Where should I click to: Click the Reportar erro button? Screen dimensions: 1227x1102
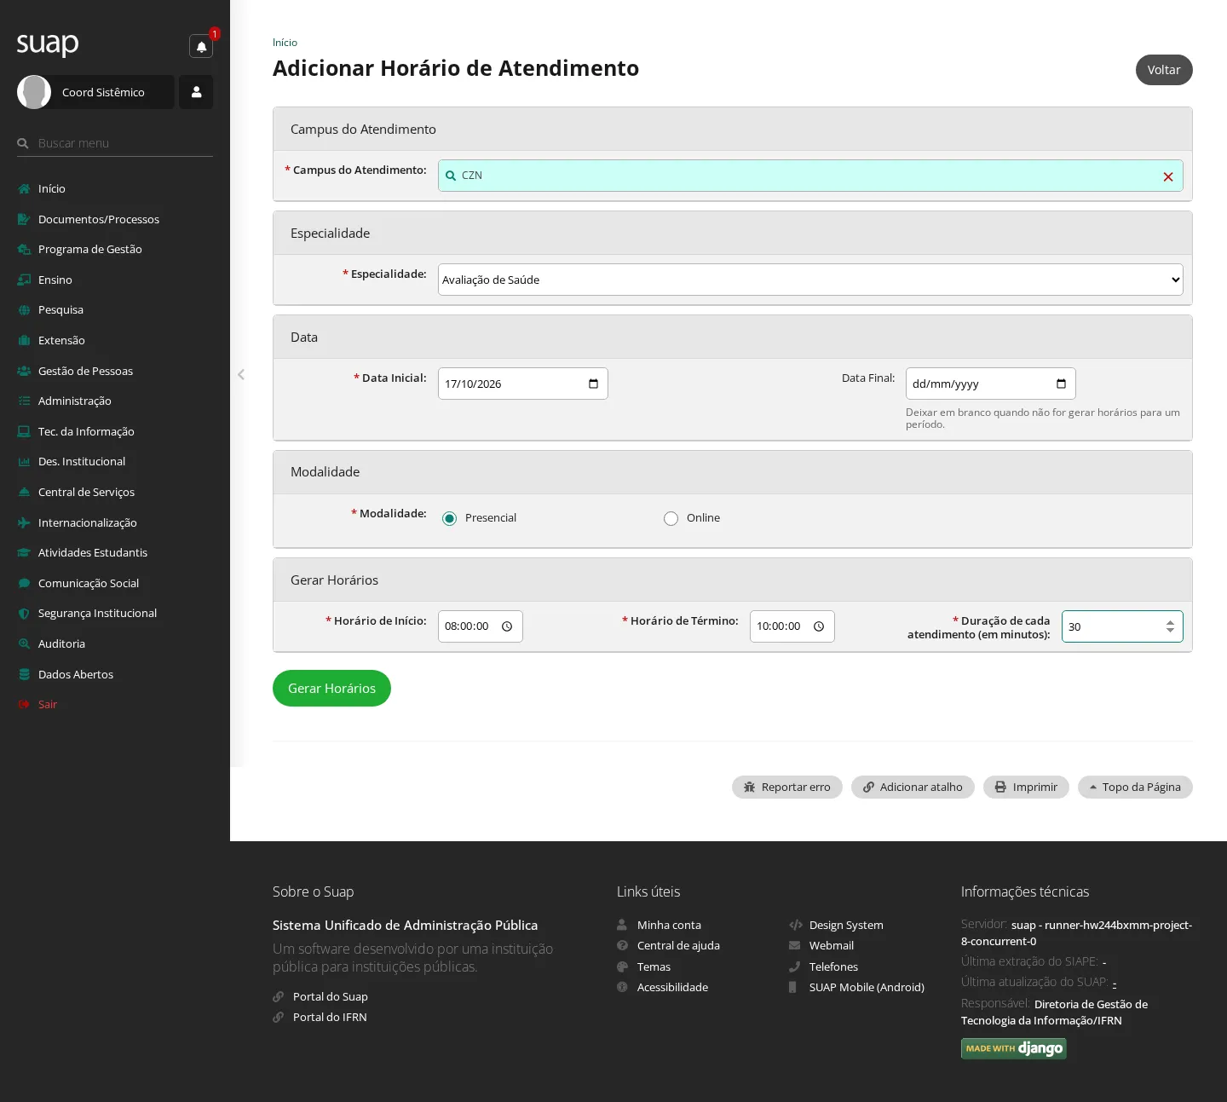coord(786,787)
